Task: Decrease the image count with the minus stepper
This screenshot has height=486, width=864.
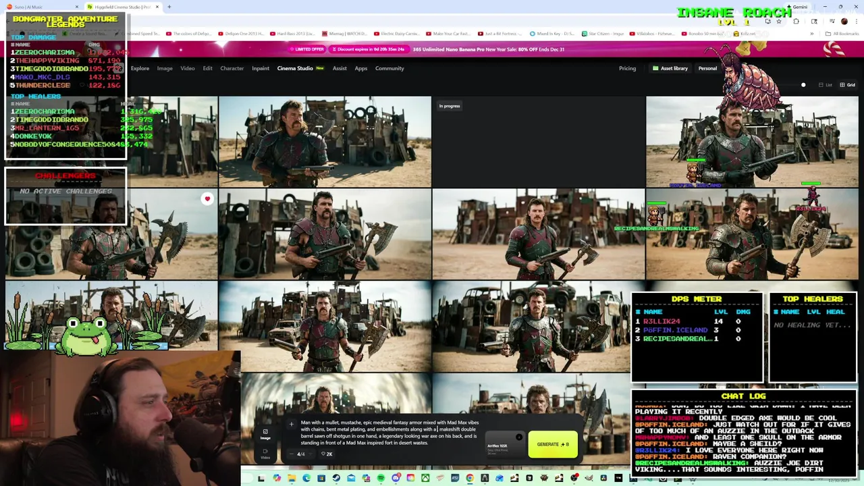Action: 292,454
